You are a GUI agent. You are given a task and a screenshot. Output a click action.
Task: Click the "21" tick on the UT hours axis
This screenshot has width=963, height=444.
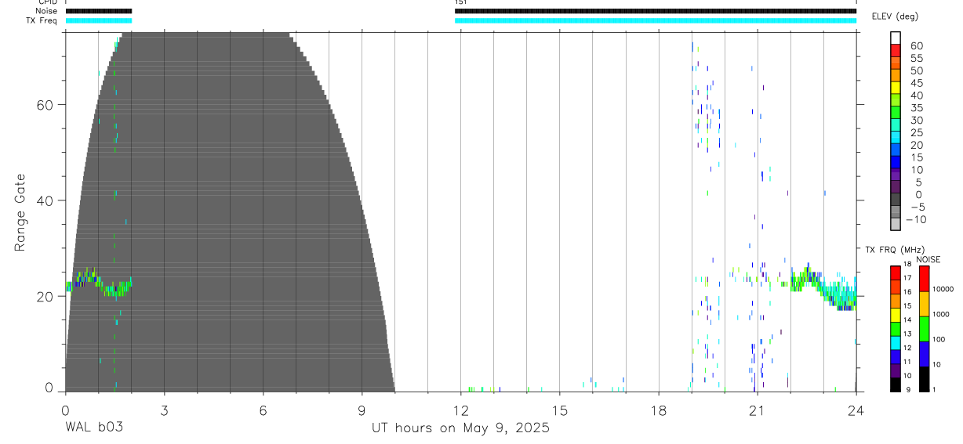(x=757, y=410)
